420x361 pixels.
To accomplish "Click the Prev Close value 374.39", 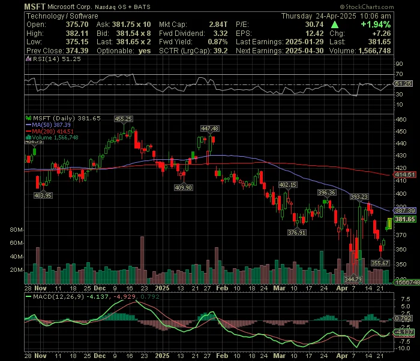I will pyautogui.click(x=77, y=51).
